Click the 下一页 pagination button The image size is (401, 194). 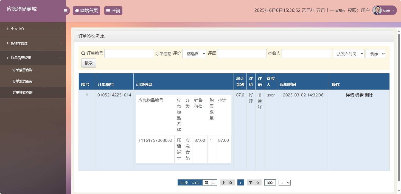(x=254, y=183)
